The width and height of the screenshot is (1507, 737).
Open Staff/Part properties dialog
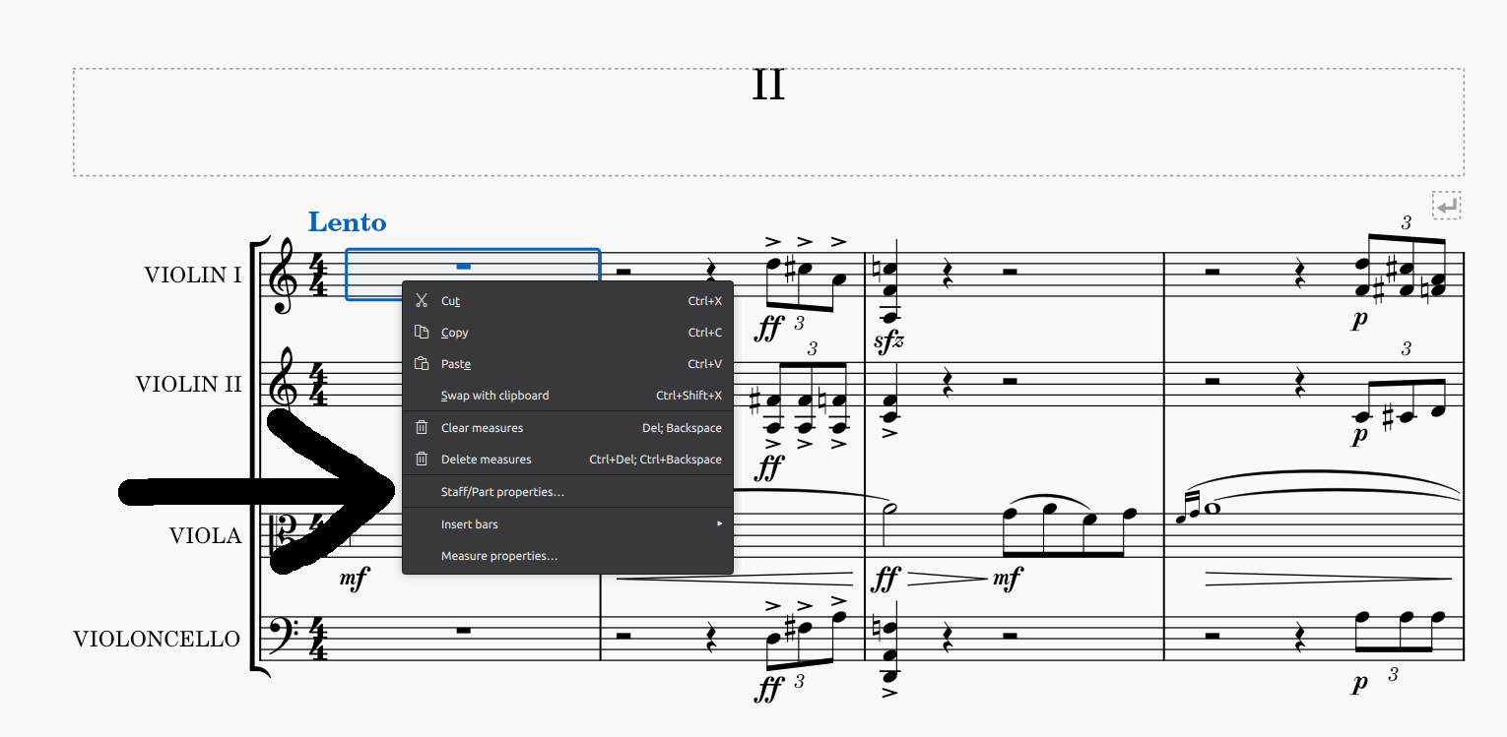(x=567, y=492)
